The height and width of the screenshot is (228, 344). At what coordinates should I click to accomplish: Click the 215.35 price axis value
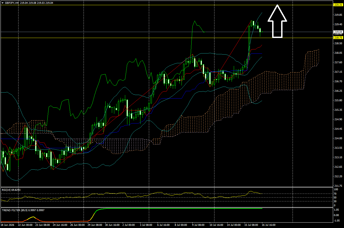(x=338, y=110)
